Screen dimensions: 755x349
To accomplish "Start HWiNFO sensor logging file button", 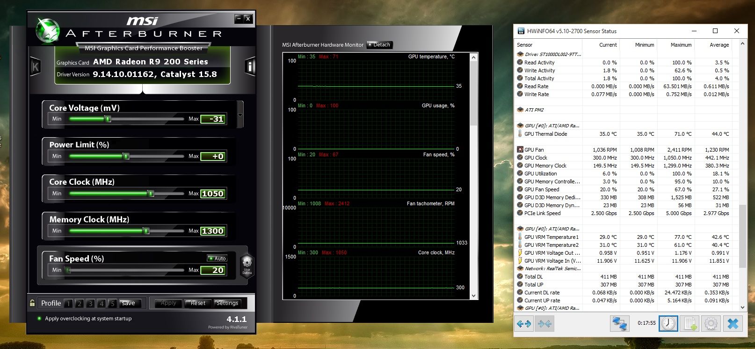I will [x=690, y=323].
